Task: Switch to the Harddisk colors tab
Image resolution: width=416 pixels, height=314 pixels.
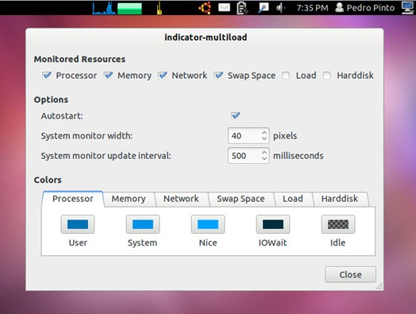Action: coord(340,199)
